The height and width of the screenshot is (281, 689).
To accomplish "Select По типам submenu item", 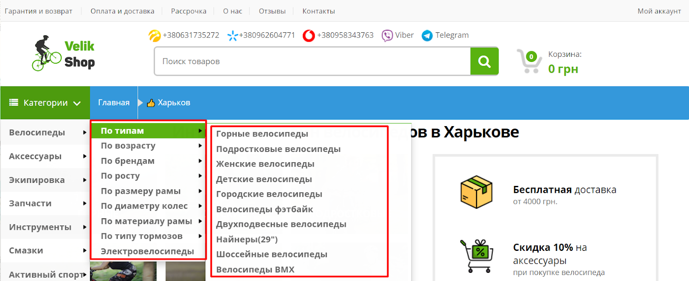I will [x=148, y=131].
